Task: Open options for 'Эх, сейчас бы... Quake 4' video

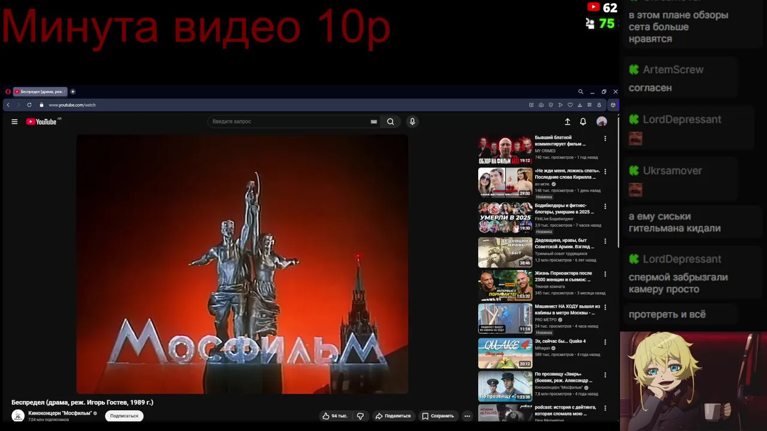Action: coord(605,342)
